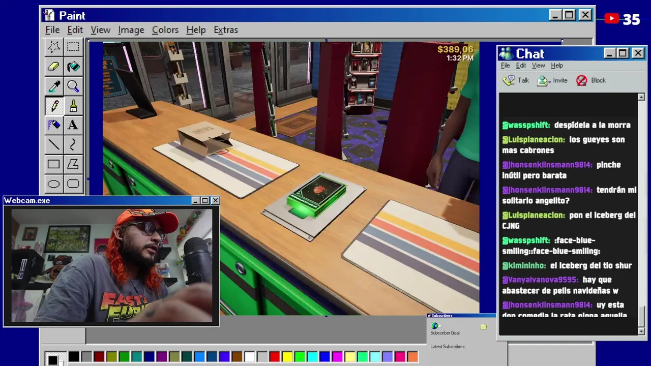Choose the Brush tool
Image resolution: width=651 pixels, height=366 pixels.
73,106
